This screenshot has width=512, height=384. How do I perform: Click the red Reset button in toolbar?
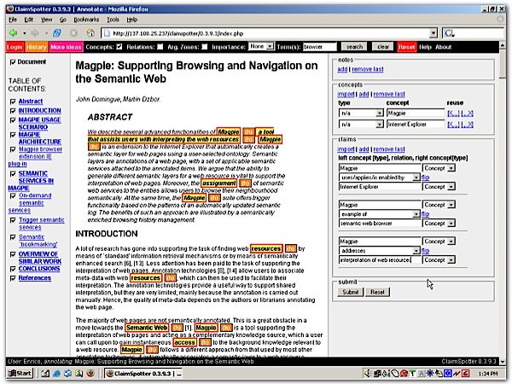coord(406,47)
